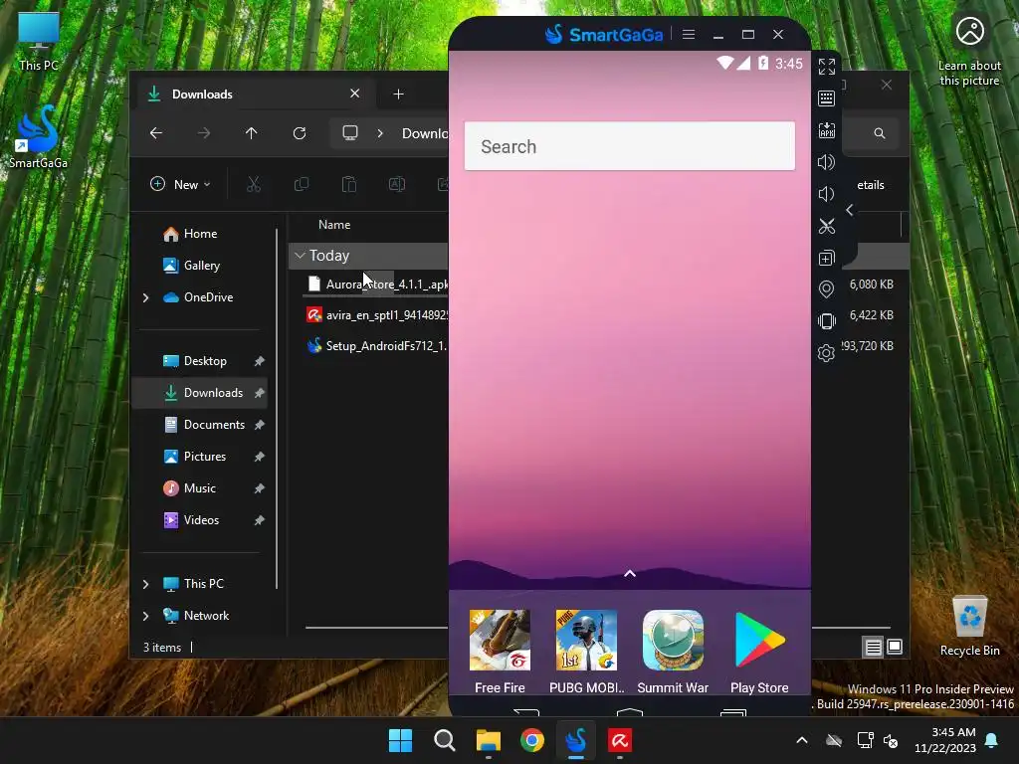The height and width of the screenshot is (764, 1019).
Task: Open Avira from the taskbar
Action: click(619, 740)
